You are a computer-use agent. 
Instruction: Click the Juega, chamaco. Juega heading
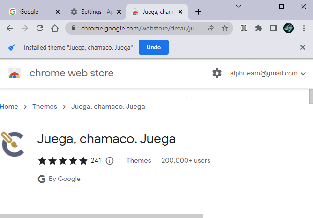click(x=106, y=139)
